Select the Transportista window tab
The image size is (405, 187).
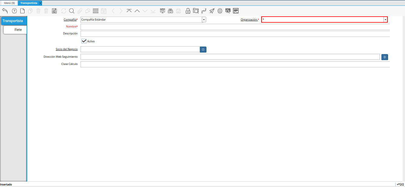(29, 3)
